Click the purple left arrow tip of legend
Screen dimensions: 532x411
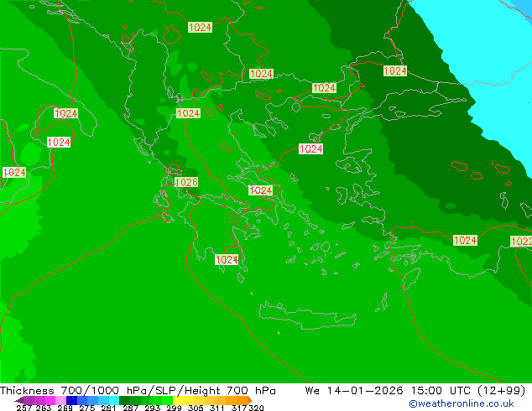[x=19, y=400]
